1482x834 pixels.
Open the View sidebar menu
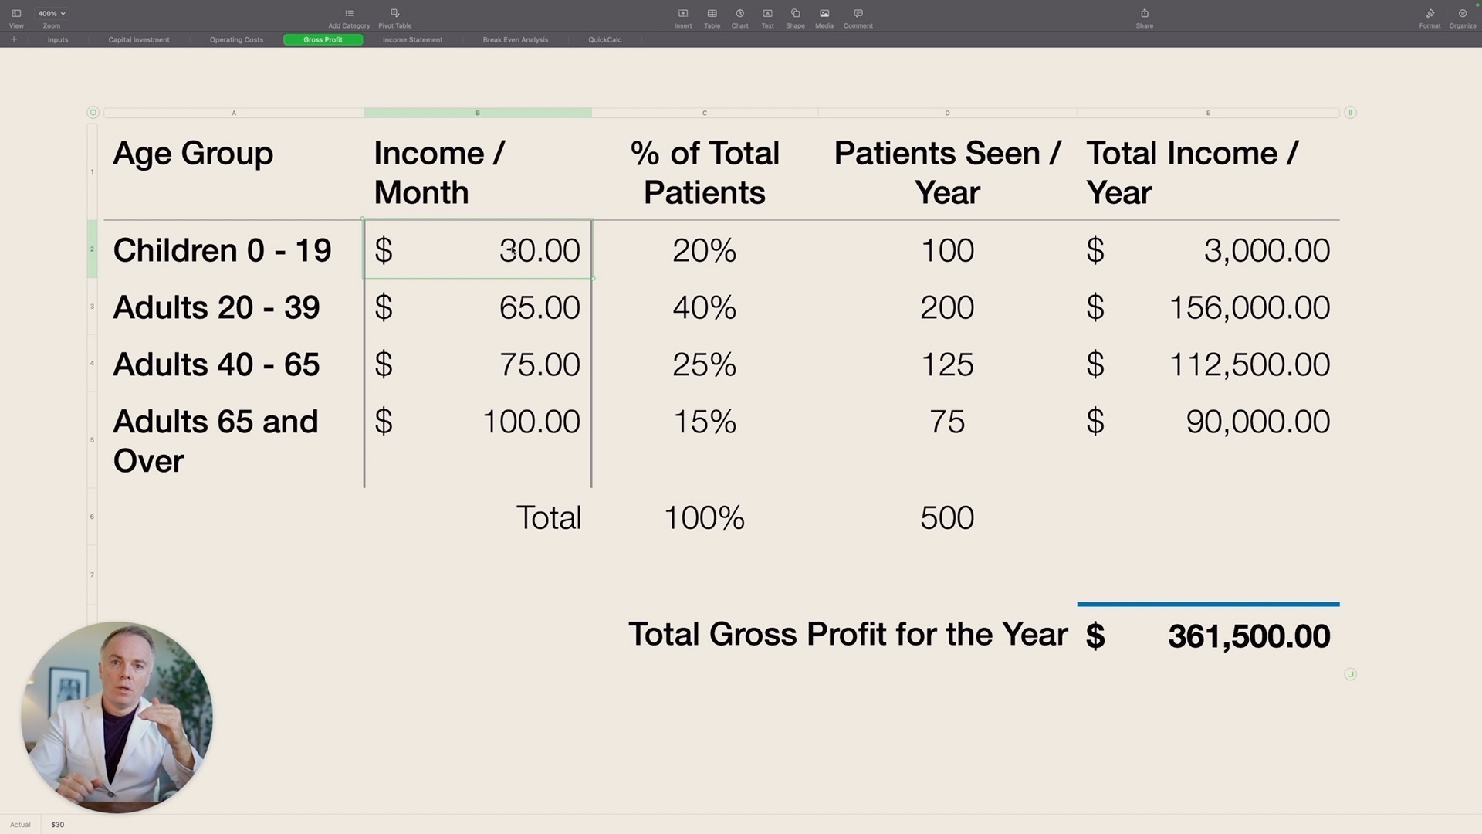click(x=16, y=17)
